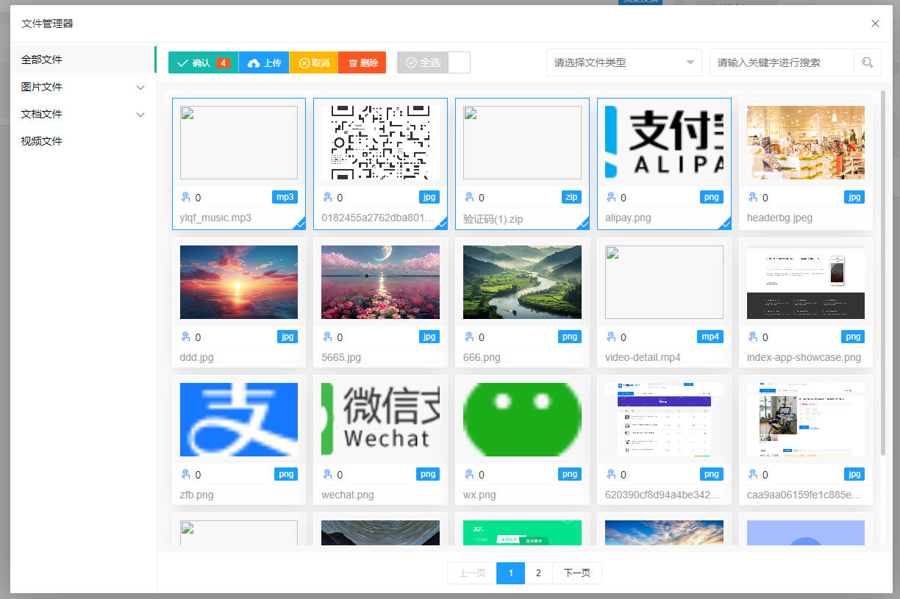Click the file name index-app-showcase.png

tap(804, 358)
